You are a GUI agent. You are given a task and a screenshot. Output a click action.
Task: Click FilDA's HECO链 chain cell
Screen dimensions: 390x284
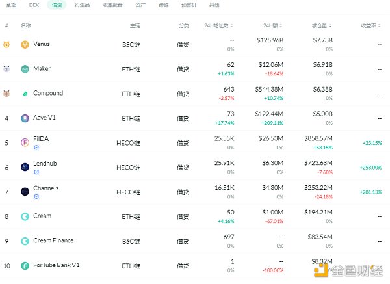(x=128, y=143)
